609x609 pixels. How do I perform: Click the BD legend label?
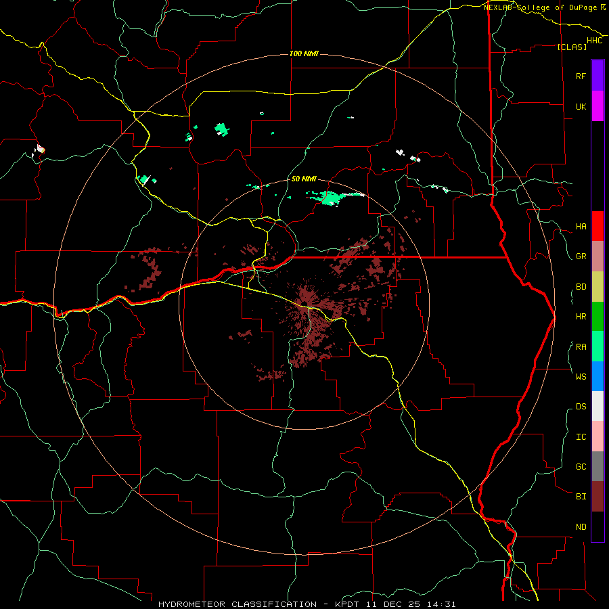581,287
